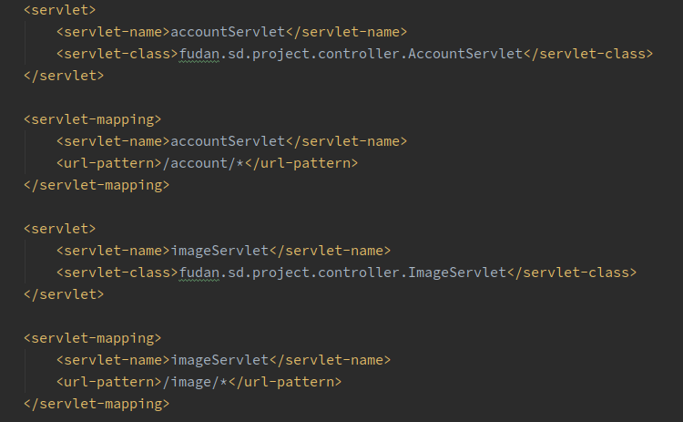Click AccountServlet class name text

click(465, 54)
